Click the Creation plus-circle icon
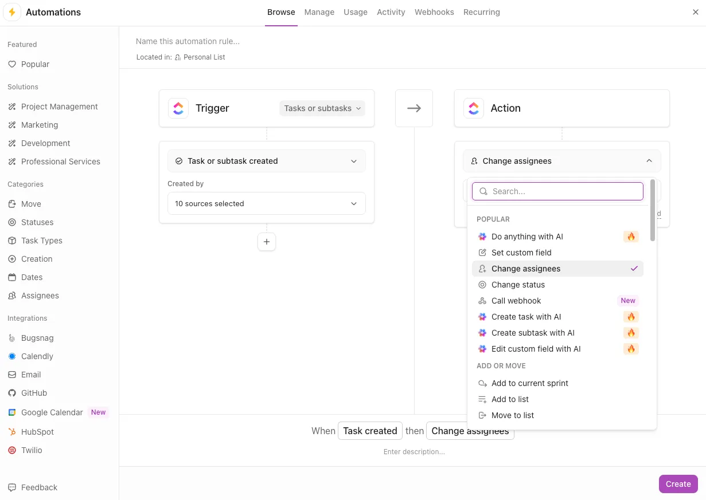Image resolution: width=706 pixels, height=500 pixels. click(12, 259)
